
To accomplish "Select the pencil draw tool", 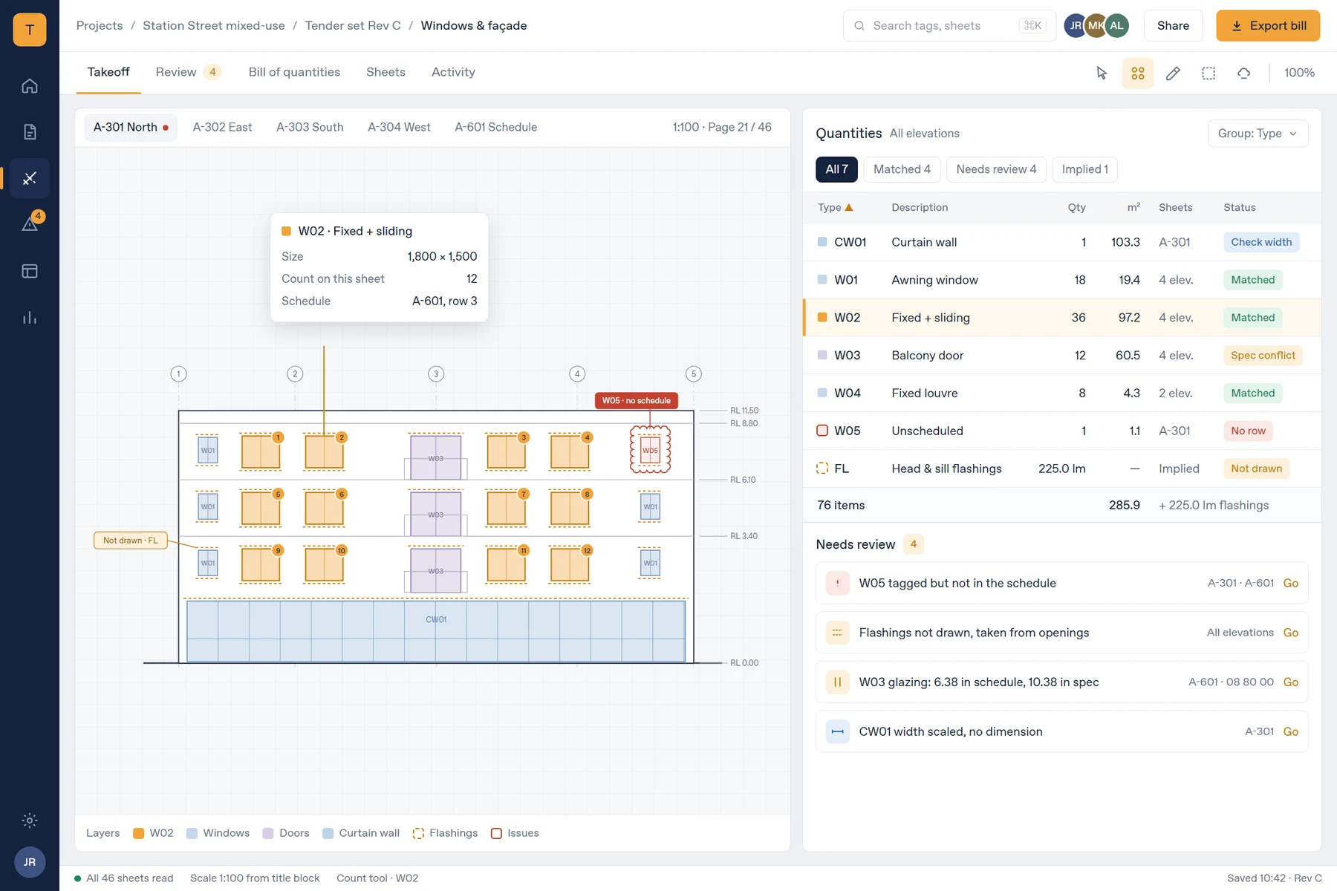I will [1173, 73].
